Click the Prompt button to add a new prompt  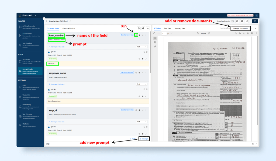click(x=144, y=139)
